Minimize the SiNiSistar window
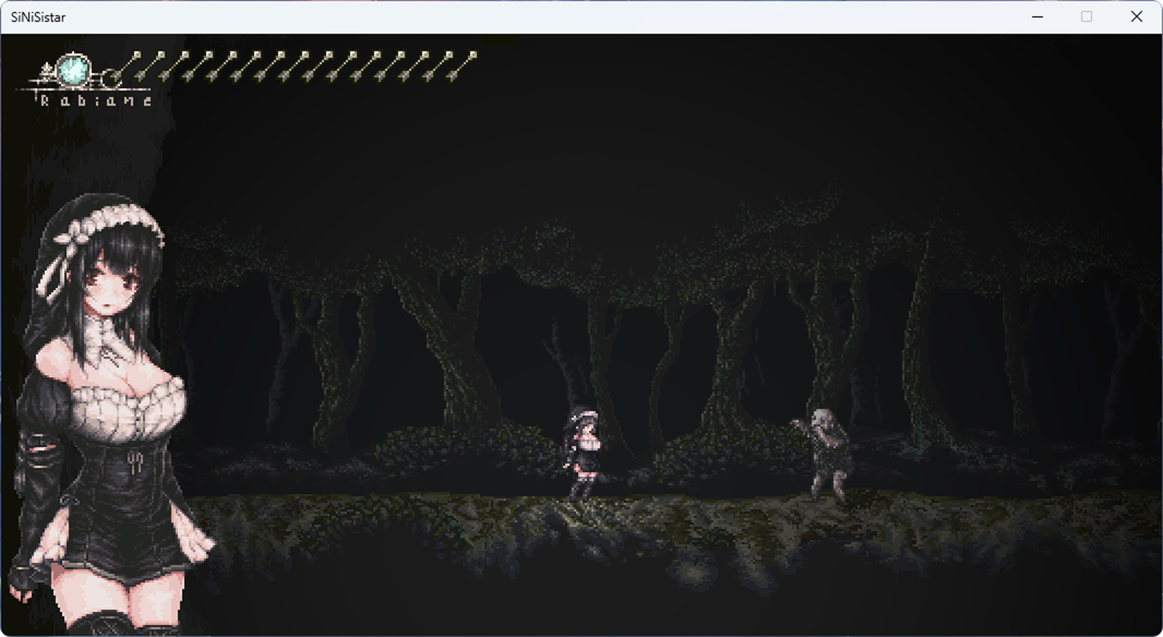1163x637 pixels. 1037,17
